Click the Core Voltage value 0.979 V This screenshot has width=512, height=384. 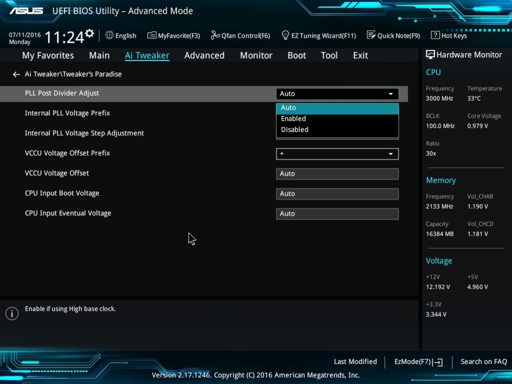(x=478, y=126)
